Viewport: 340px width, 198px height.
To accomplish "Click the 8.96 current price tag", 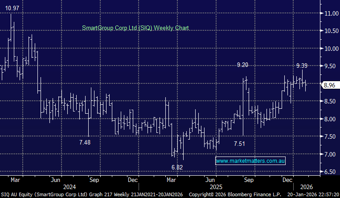I will click(x=328, y=85).
